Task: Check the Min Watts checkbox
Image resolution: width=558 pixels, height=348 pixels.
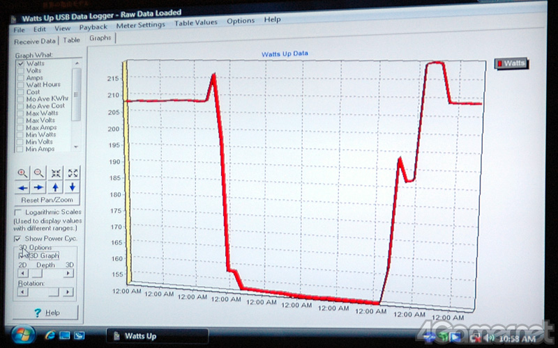Action: [x=21, y=134]
